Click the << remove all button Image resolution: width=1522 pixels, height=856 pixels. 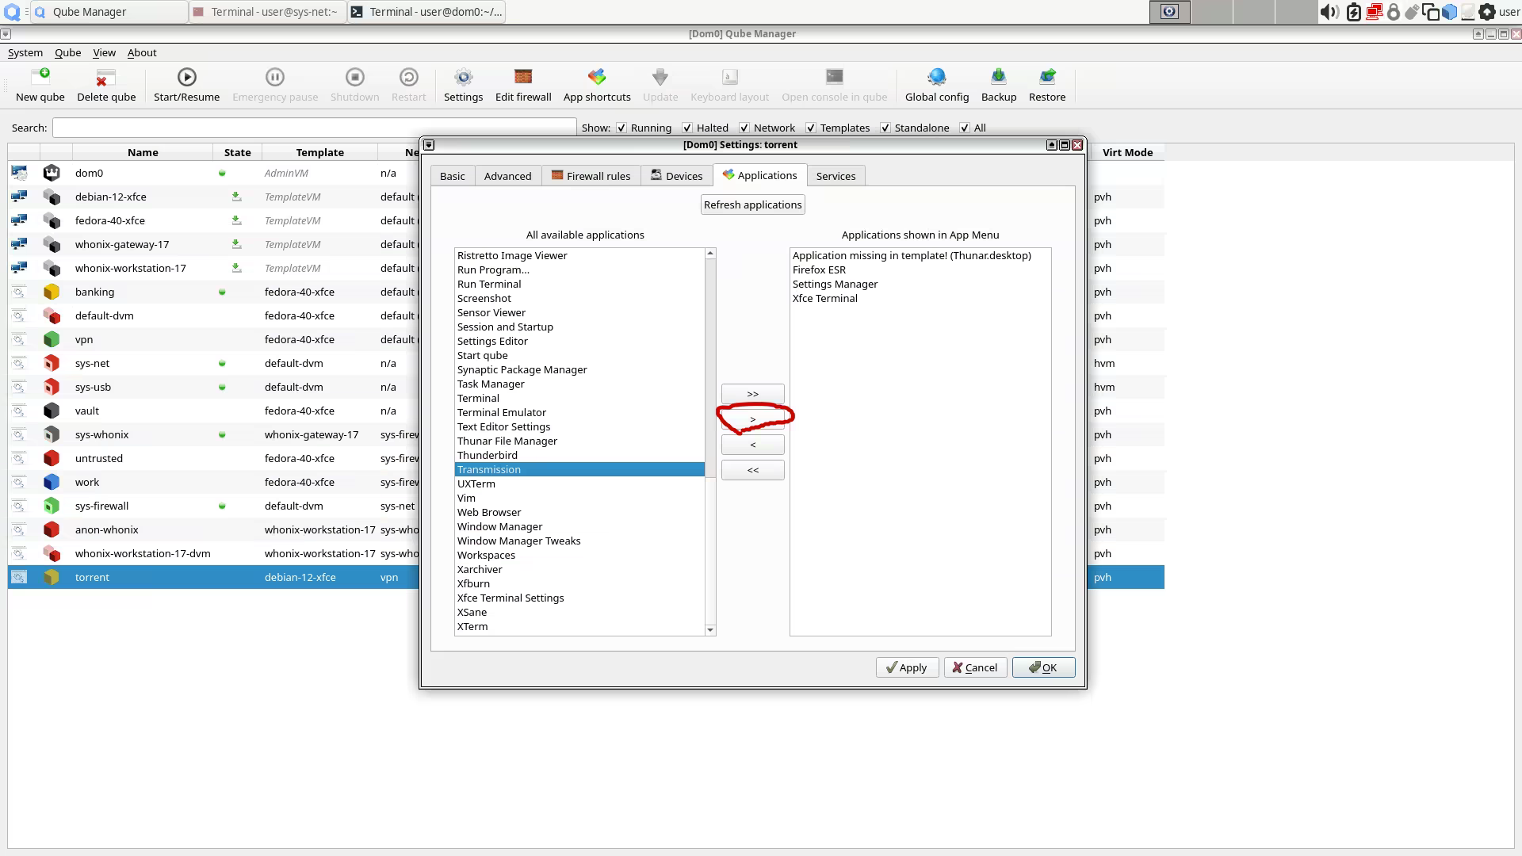753,470
